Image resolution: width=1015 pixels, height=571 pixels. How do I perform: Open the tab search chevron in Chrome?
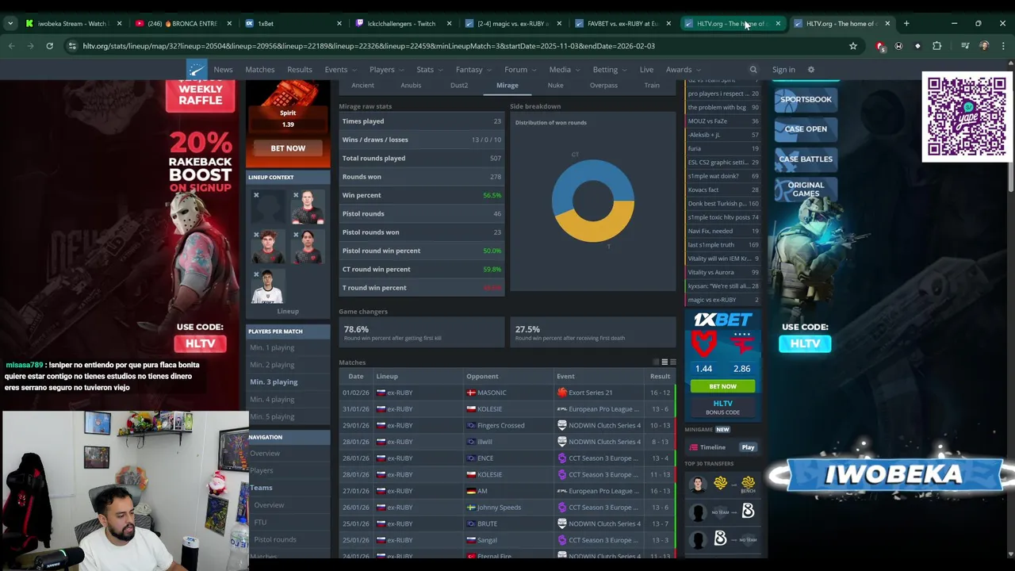coord(10,23)
